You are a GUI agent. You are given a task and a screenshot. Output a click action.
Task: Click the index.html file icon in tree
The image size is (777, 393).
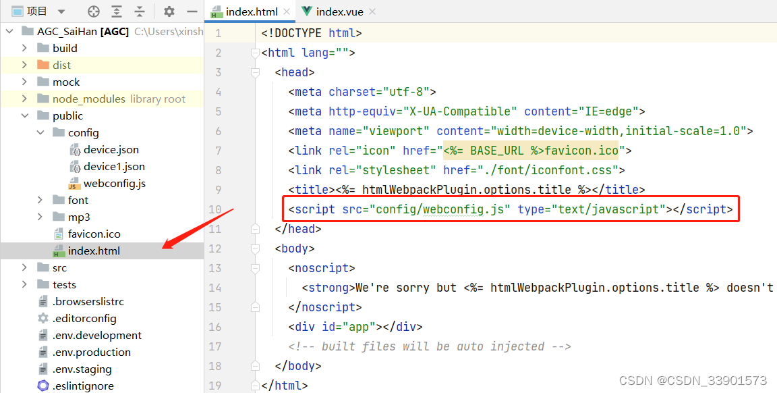pyautogui.click(x=59, y=251)
